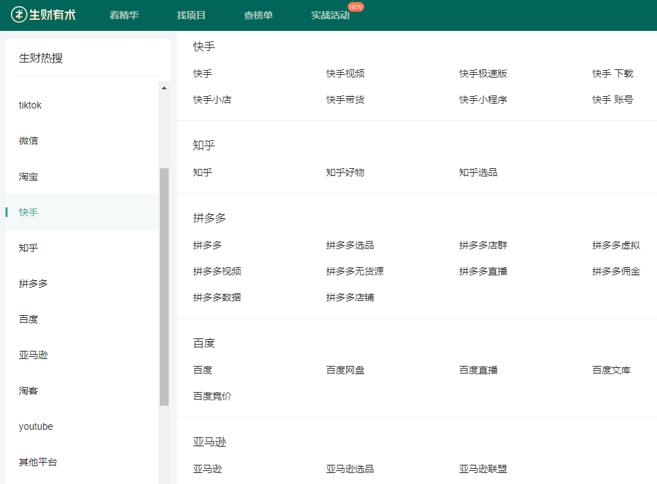Viewport: 657px width, 484px height.
Task: Select tiktok in the hot search sidebar
Action: 30,105
